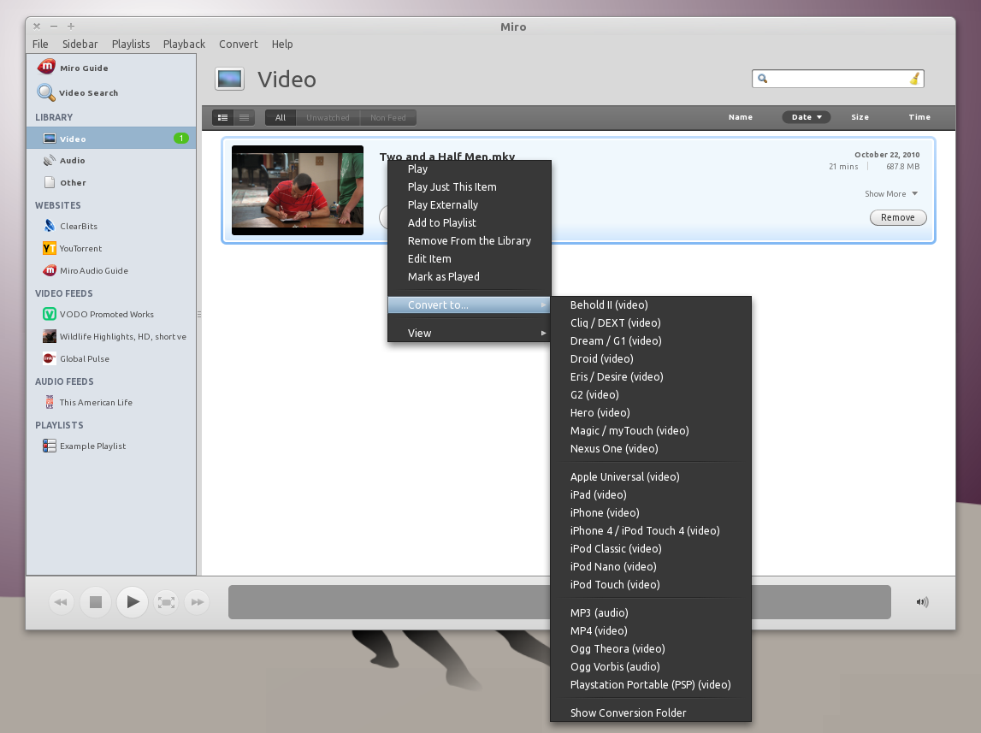This screenshot has height=733, width=981.
Task: Select the Video library icon in the sidebar
Action: (x=50, y=139)
